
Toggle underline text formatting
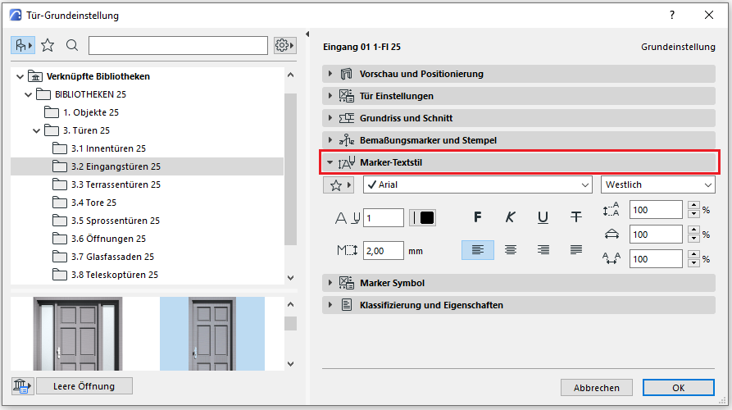[543, 217]
